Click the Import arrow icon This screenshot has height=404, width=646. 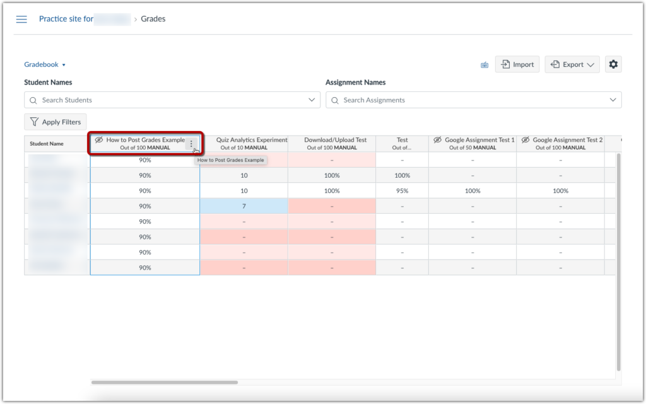505,64
